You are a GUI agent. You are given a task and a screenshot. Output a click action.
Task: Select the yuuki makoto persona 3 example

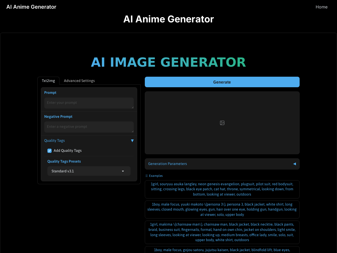click(222, 209)
